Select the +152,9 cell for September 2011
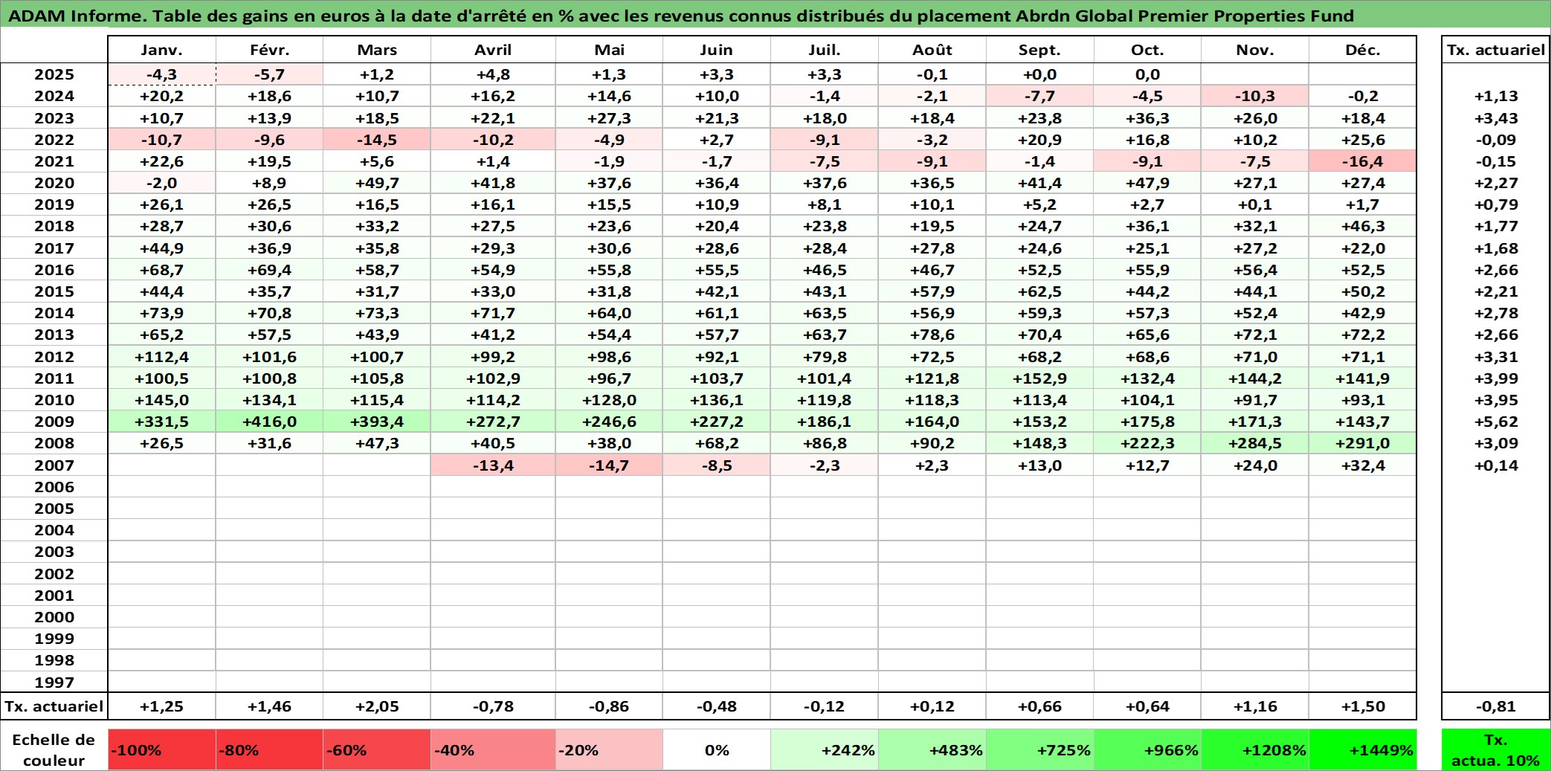 pos(1039,378)
